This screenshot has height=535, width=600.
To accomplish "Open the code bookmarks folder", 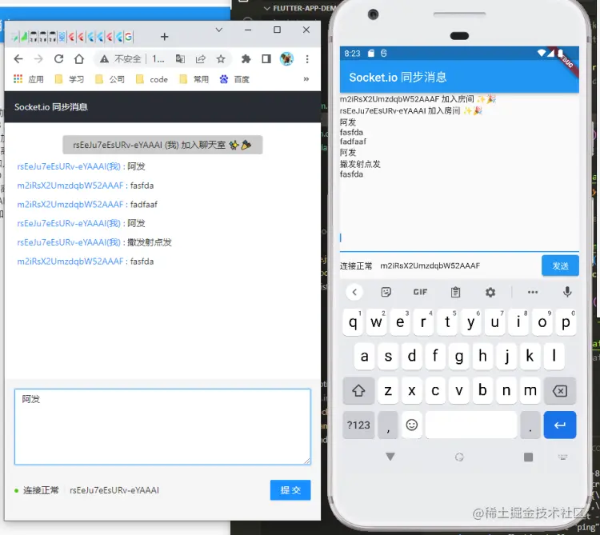I will 152,79.
